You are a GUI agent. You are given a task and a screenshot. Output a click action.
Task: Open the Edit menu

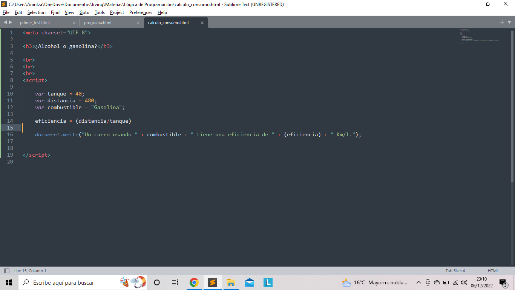click(x=18, y=12)
